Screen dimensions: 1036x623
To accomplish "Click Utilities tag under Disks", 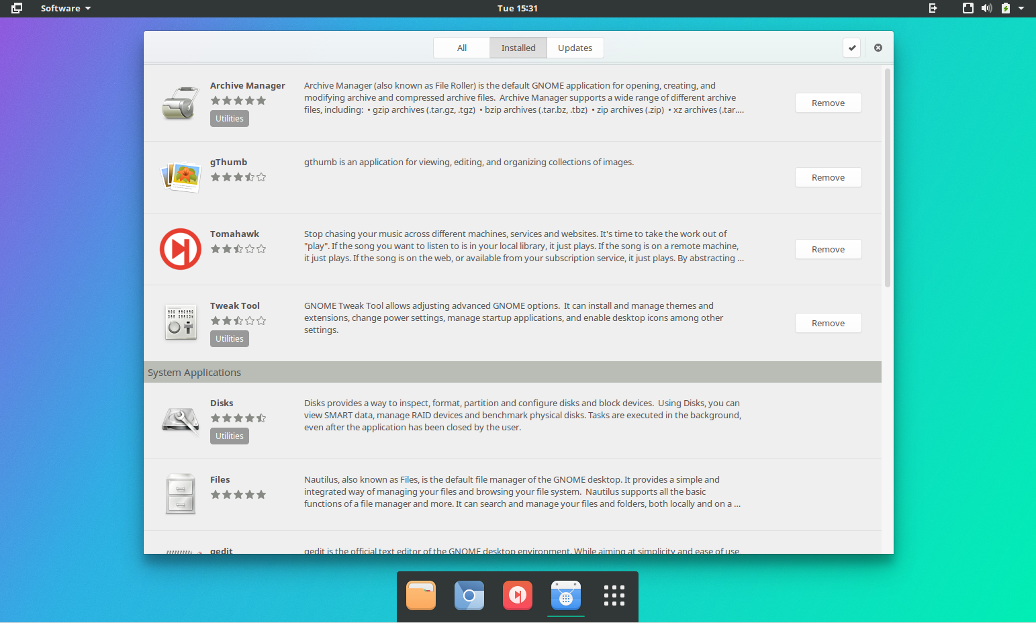I will tap(230, 436).
